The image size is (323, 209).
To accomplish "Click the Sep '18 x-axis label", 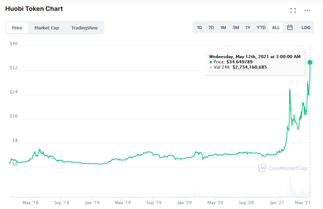I will [62, 203].
